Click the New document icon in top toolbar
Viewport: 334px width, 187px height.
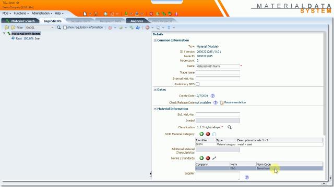click(85, 14)
